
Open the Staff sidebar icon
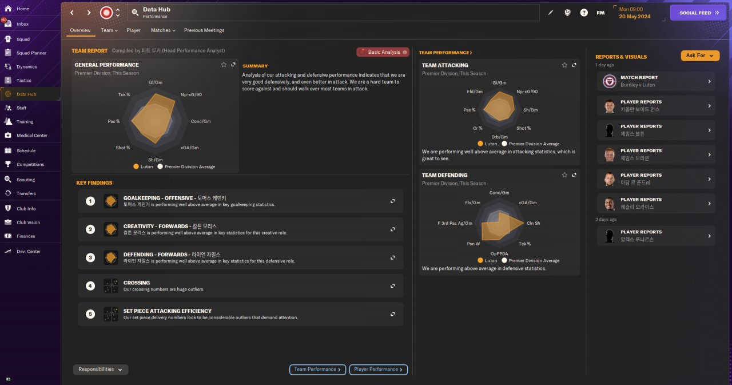click(x=8, y=108)
